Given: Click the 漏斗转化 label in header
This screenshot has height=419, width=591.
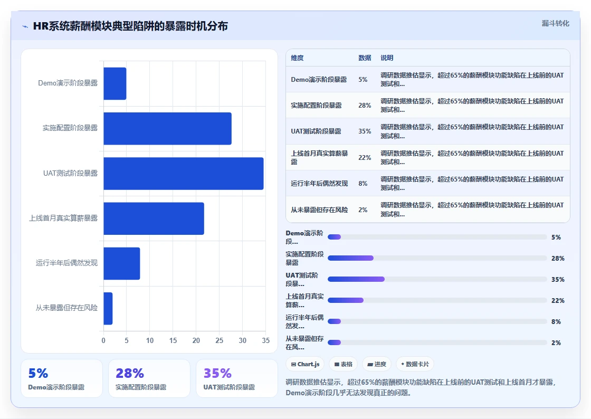Looking at the screenshot, I should (x=555, y=23).
